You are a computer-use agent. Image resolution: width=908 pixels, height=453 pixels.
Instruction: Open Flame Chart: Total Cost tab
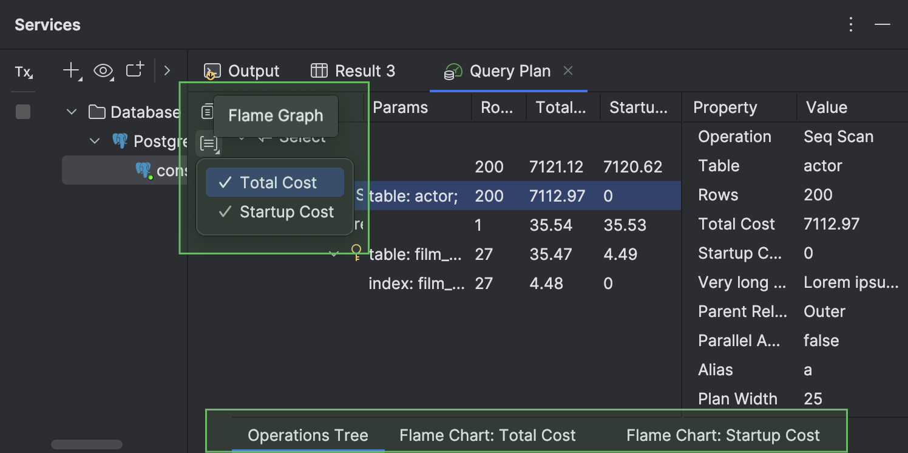tap(487, 435)
